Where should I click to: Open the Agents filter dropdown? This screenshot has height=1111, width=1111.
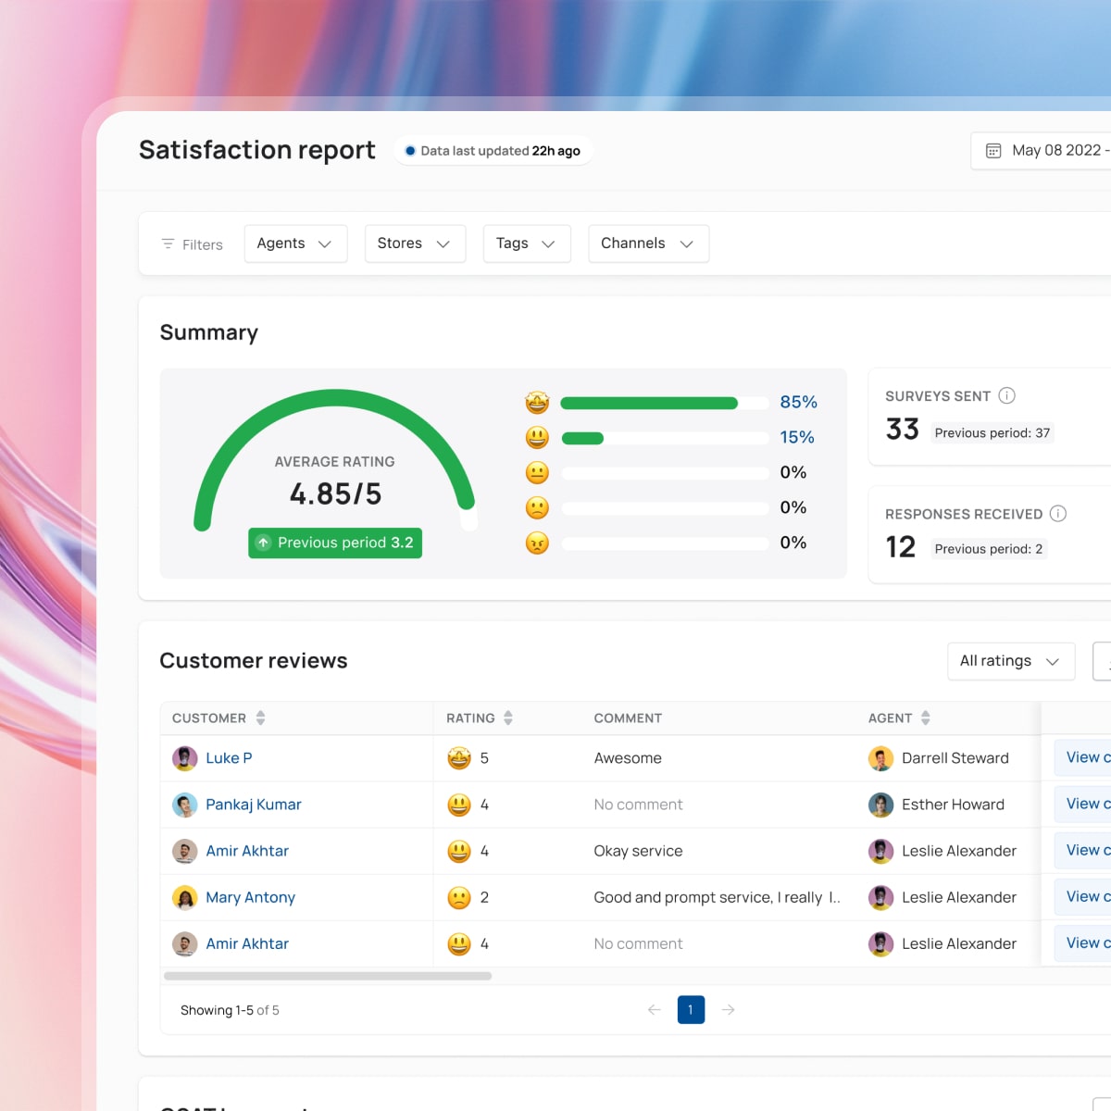295,243
